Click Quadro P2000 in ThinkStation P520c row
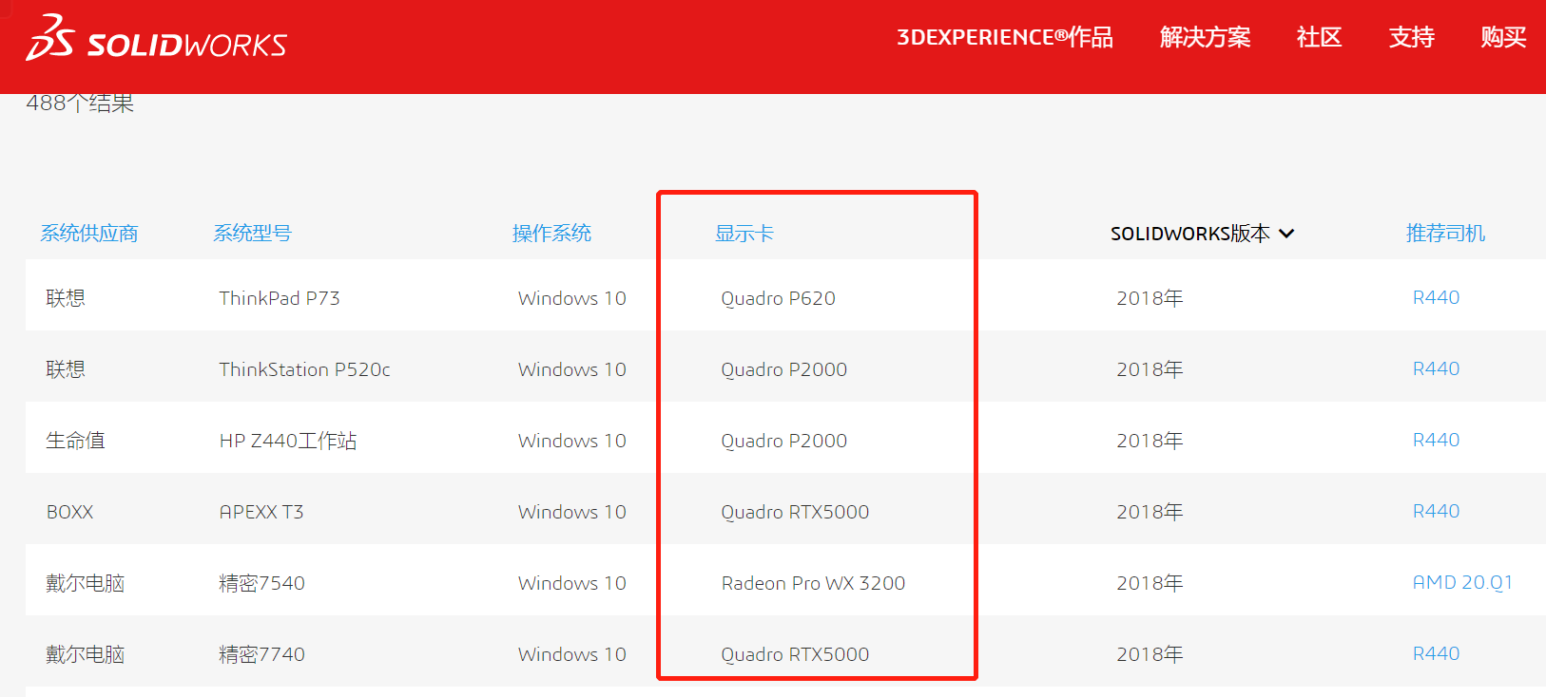 (783, 369)
